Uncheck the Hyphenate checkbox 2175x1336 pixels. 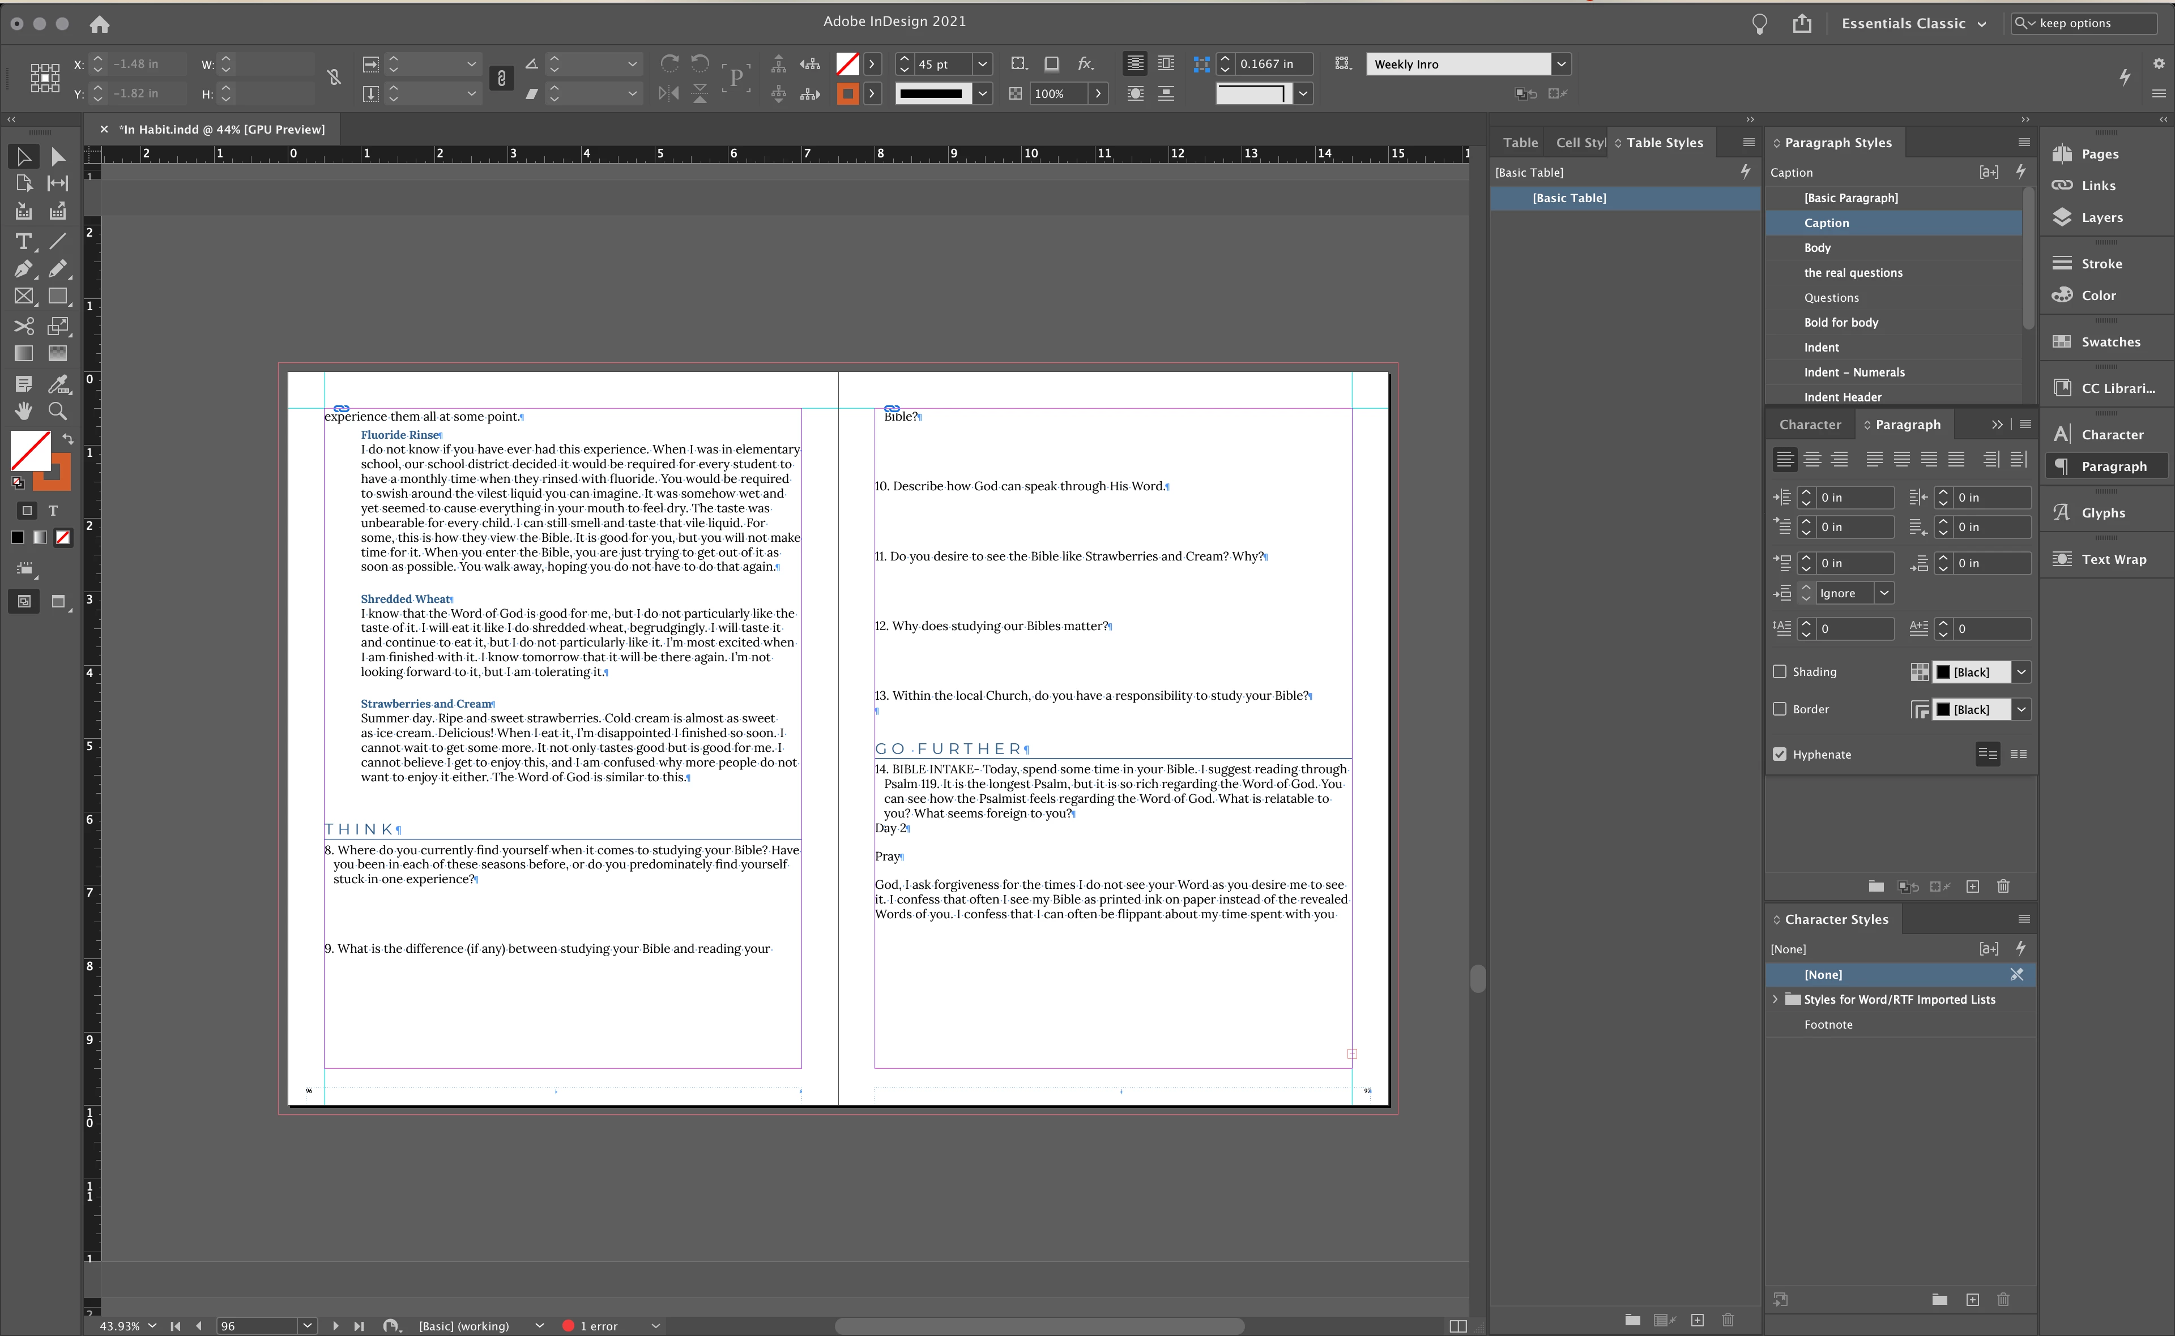[x=1780, y=753]
